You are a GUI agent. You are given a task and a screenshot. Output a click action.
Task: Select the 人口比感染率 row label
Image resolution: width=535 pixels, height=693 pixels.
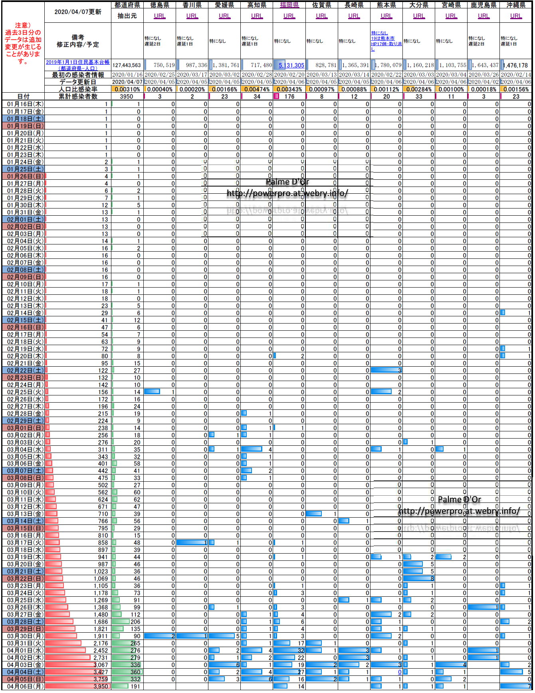(78, 89)
